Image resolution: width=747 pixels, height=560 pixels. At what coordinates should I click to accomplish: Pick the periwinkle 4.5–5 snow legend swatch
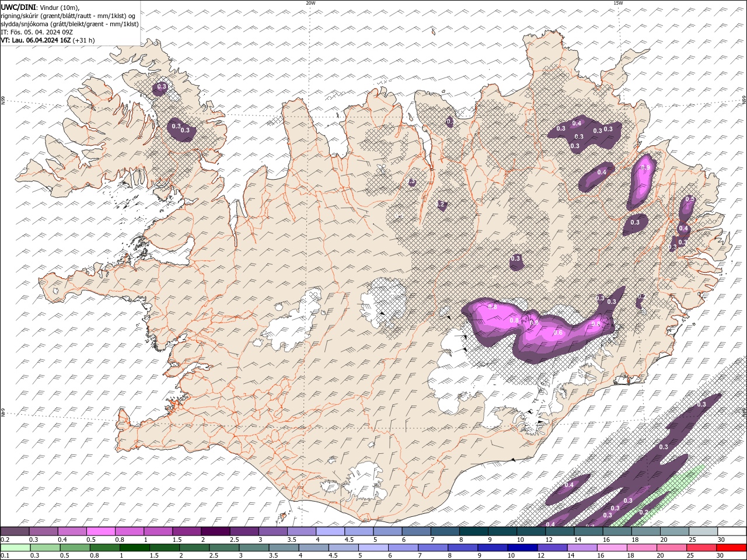[x=359, y=531]
